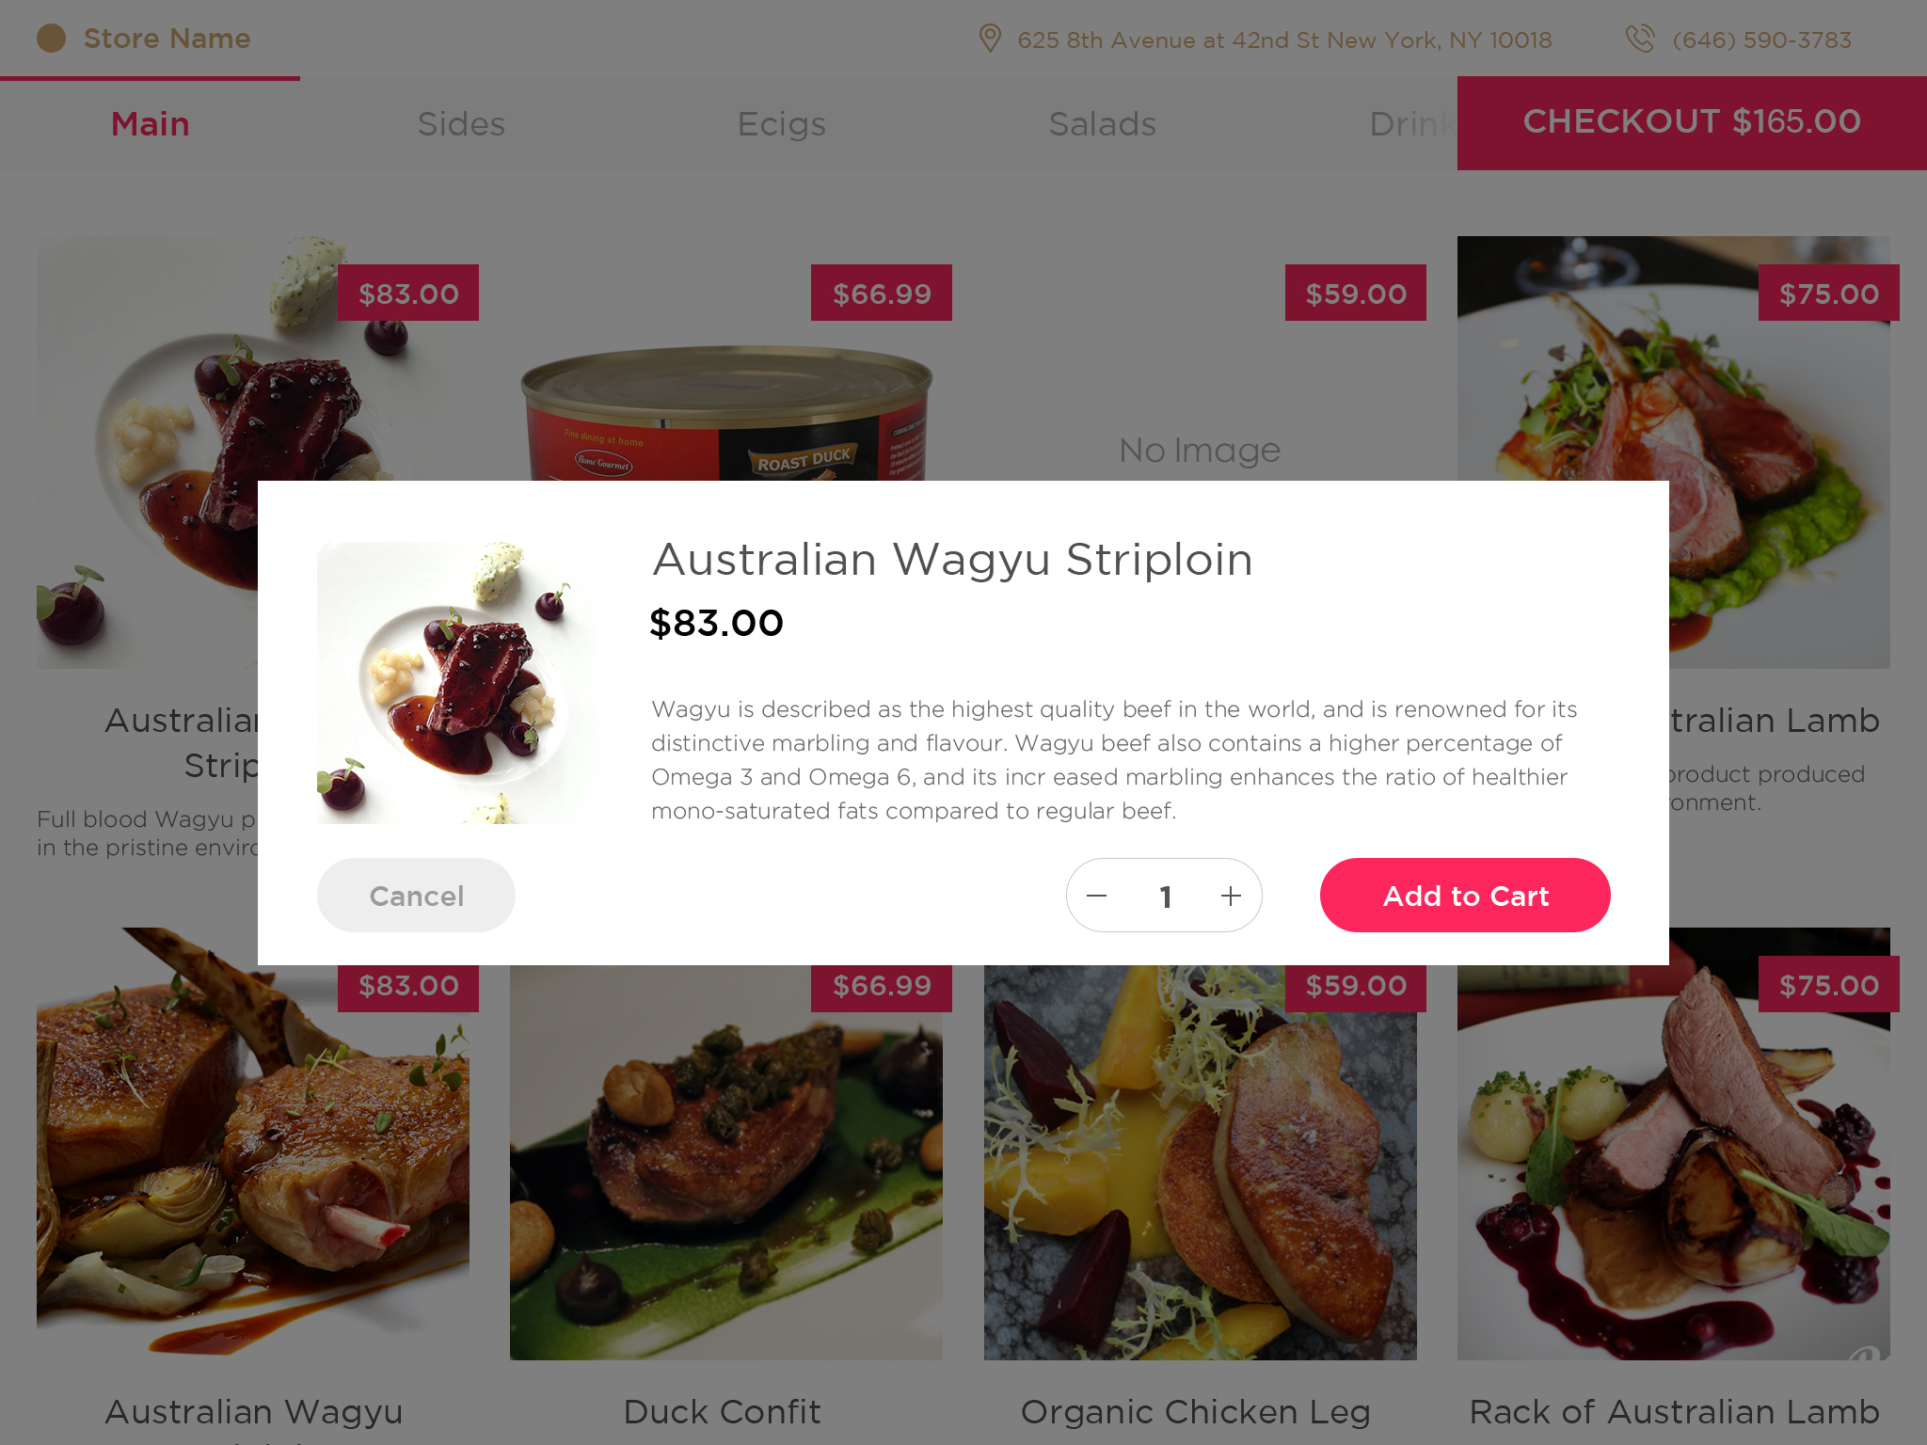Open the Duck Confit dish photo
This screenshot has width=1927, height=1445.
pos(726,1163)
